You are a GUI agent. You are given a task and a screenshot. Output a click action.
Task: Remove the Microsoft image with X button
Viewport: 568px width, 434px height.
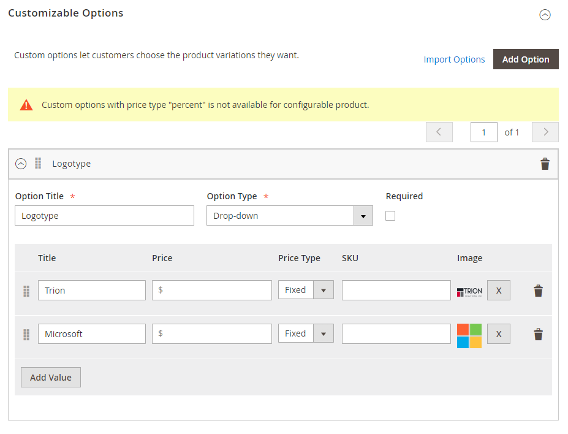[x=499, y=334]
